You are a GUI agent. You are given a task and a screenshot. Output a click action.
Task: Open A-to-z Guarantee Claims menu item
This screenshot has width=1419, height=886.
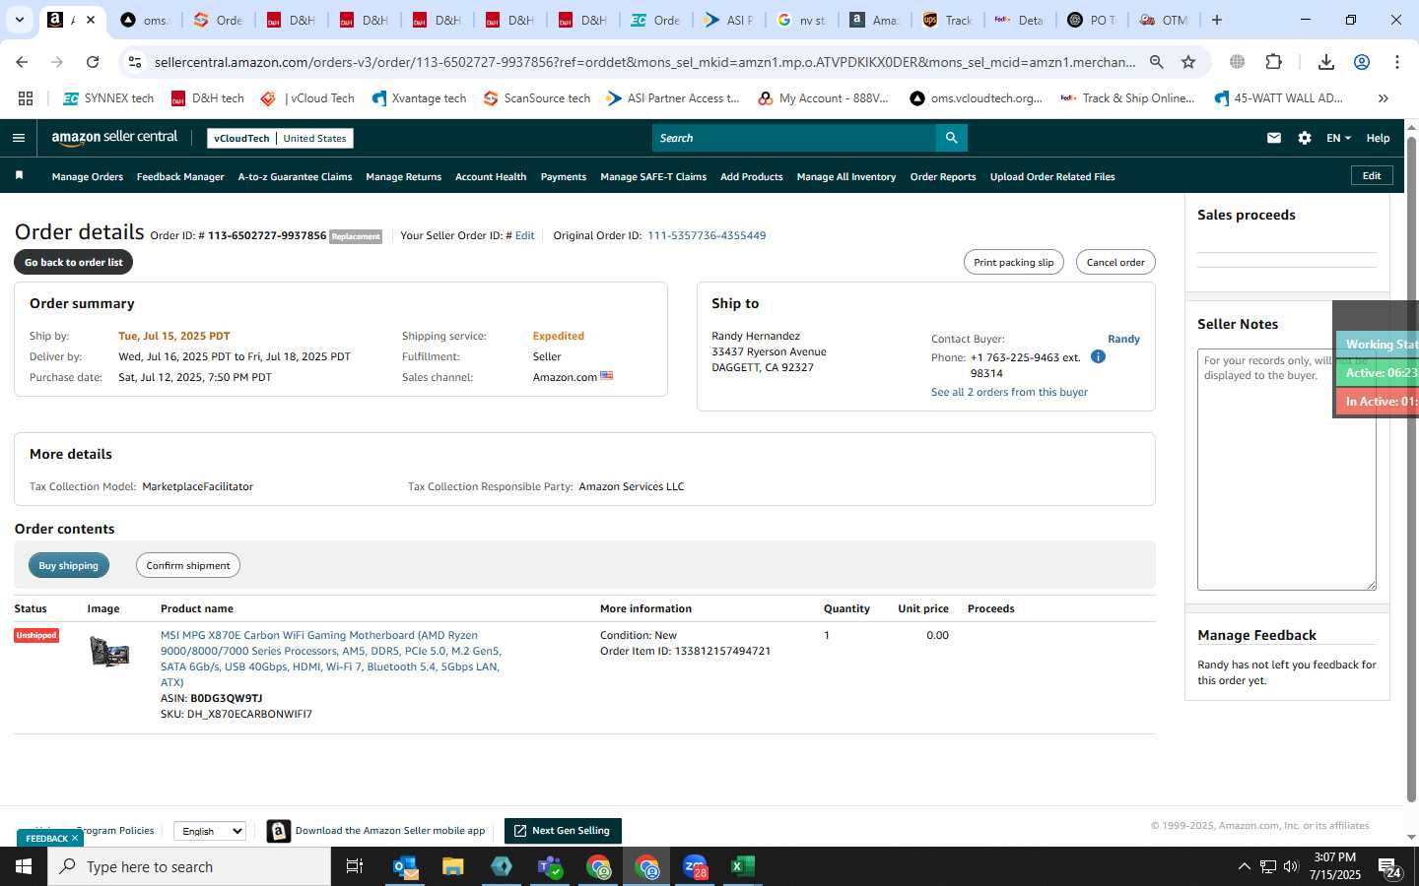[x=295, y=177]
